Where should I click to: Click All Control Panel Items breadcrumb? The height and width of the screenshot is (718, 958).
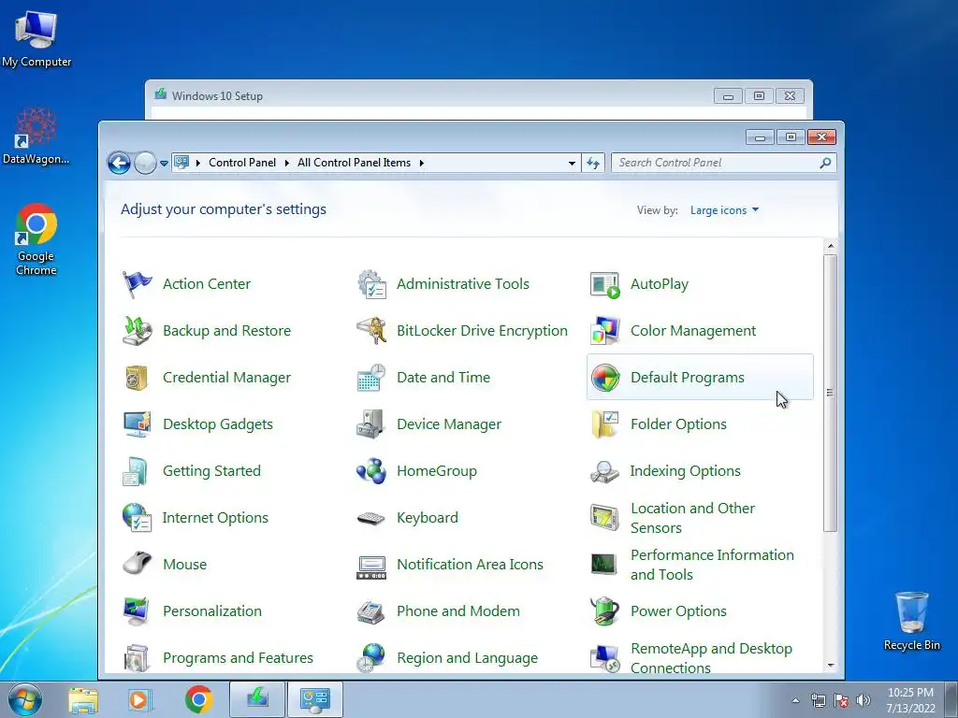(x=354, y=163)
